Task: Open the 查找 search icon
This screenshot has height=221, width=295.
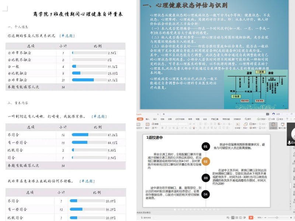Action: tap(248, 119)
